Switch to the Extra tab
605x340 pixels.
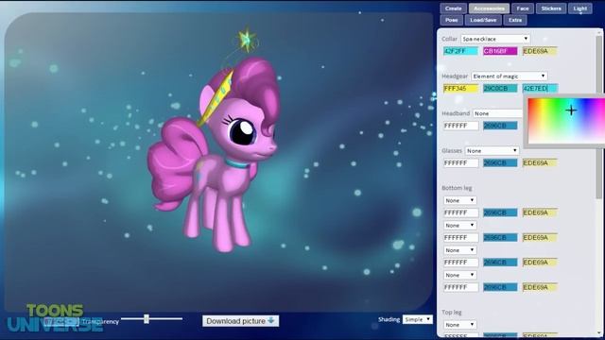click(x=515, y=20)
